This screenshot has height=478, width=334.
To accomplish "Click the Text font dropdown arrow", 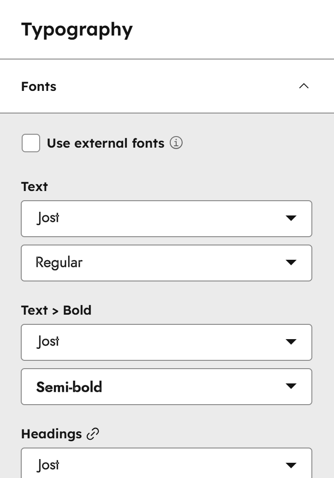I will tap(291, 219).
